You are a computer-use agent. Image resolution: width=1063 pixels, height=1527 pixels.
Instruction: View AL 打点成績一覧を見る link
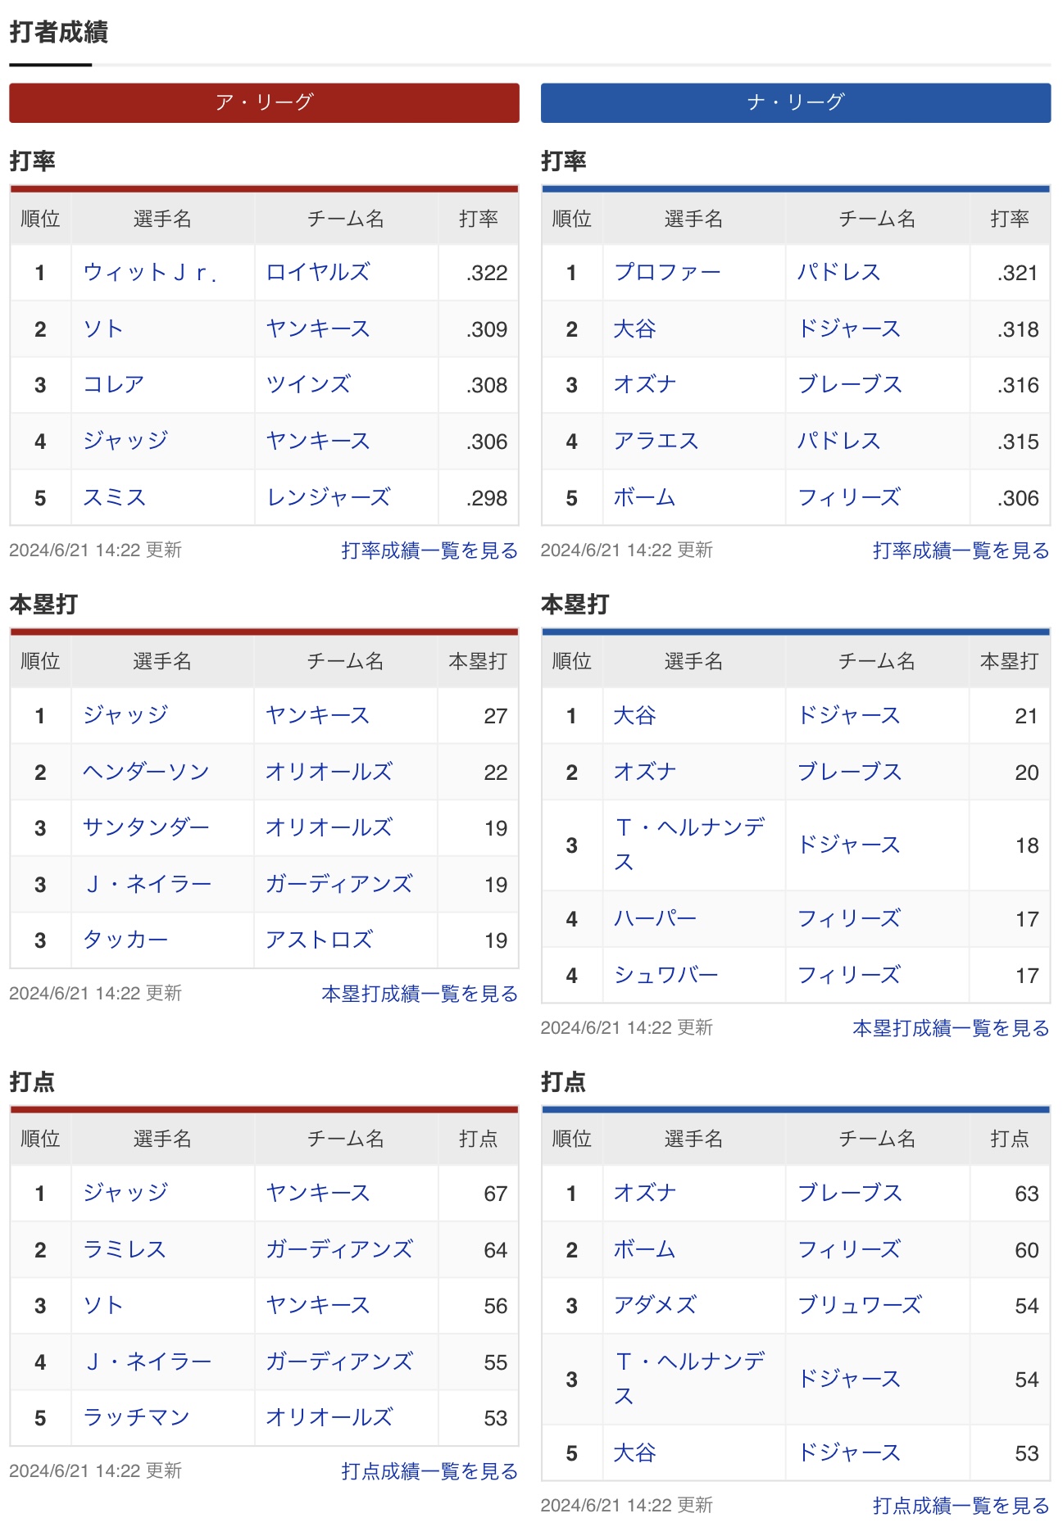click(x=429, y=1471)
